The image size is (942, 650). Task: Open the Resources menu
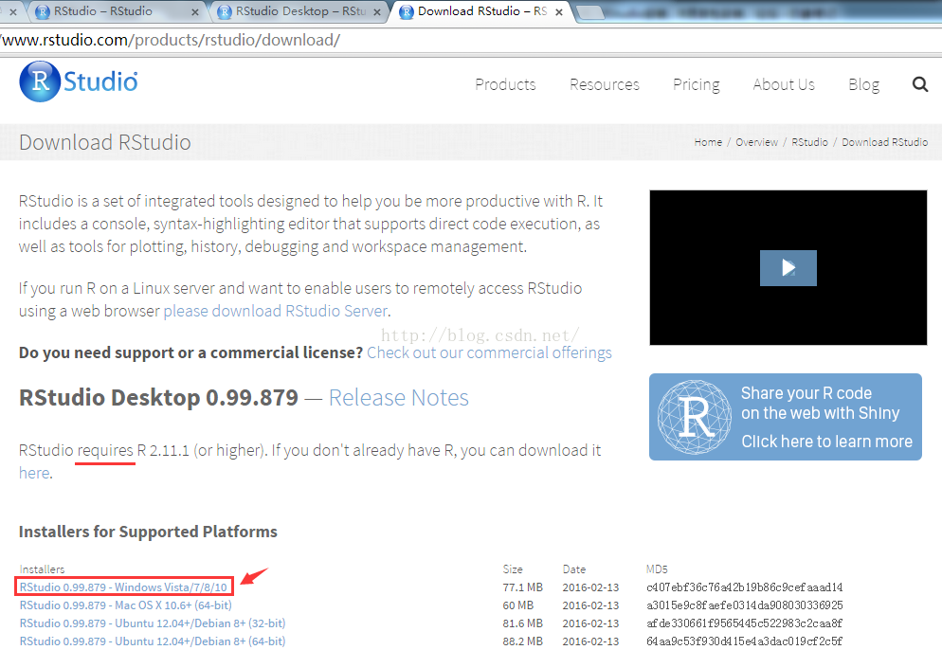click(x=605, y=84)
